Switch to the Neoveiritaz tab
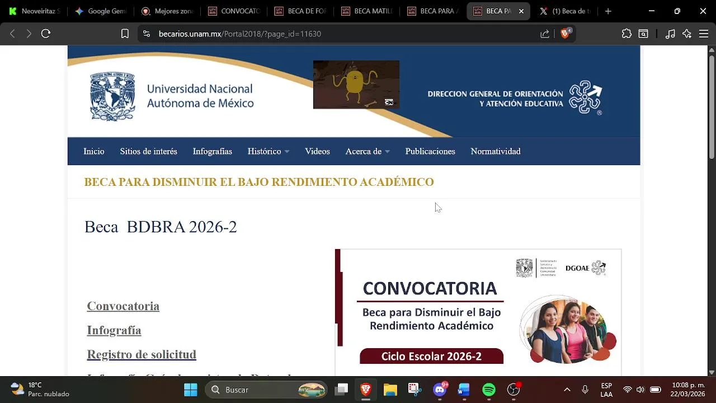Image resolution: width=716 pixels, height=403 pixels. 35,11
